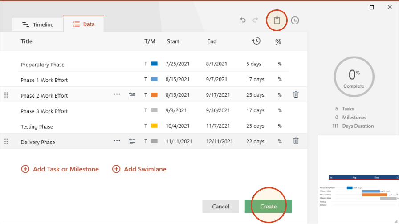The image size is (399, 224).
Task: Click start date 9/8/2021
Action: [176, 110]
